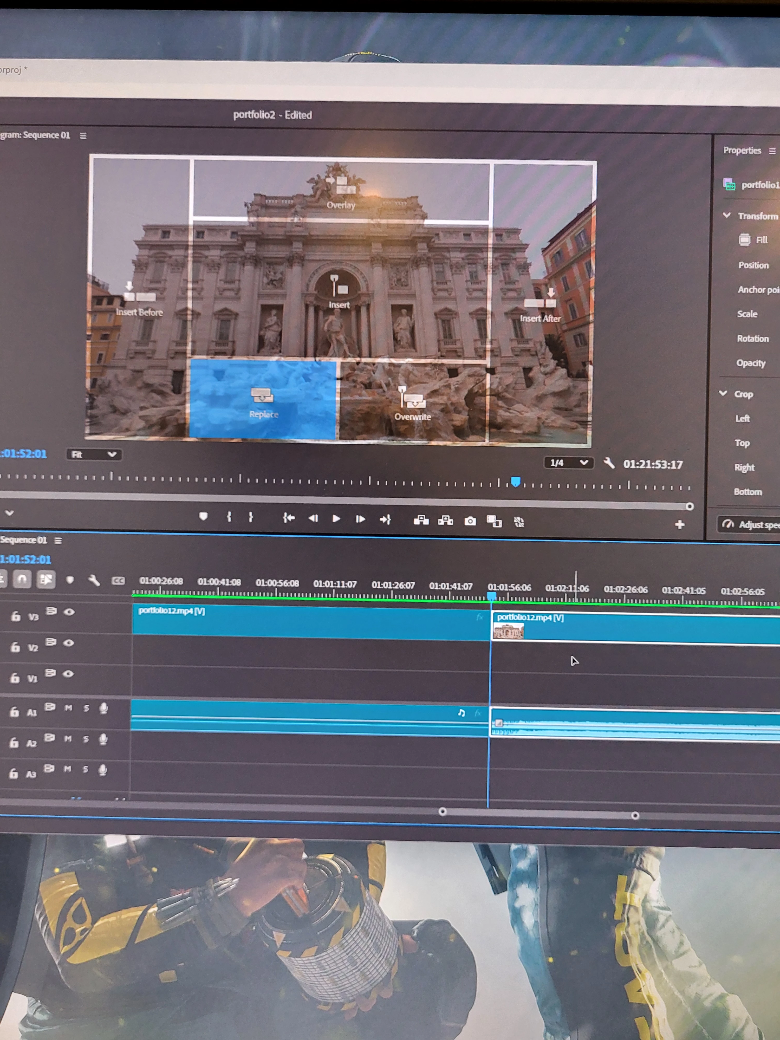
Task: Click the Extract button icon
Action: (x=445, y=521)
